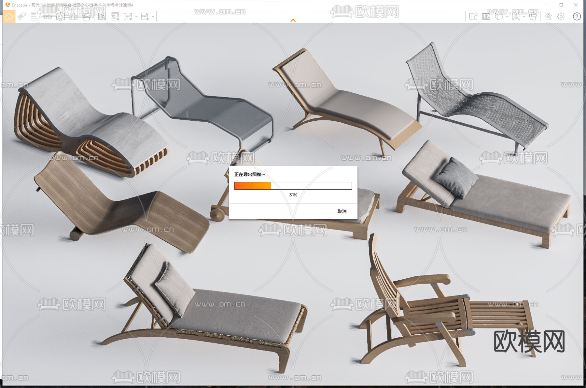Expand the cube view mode dropdown
Viewport: 586px width, 388px height.
[507, 17]
